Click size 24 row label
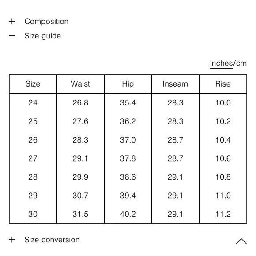The image size is (256, 256). [x=33, y=103]
